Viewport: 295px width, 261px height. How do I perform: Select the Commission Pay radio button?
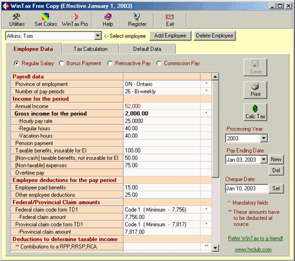159,63
